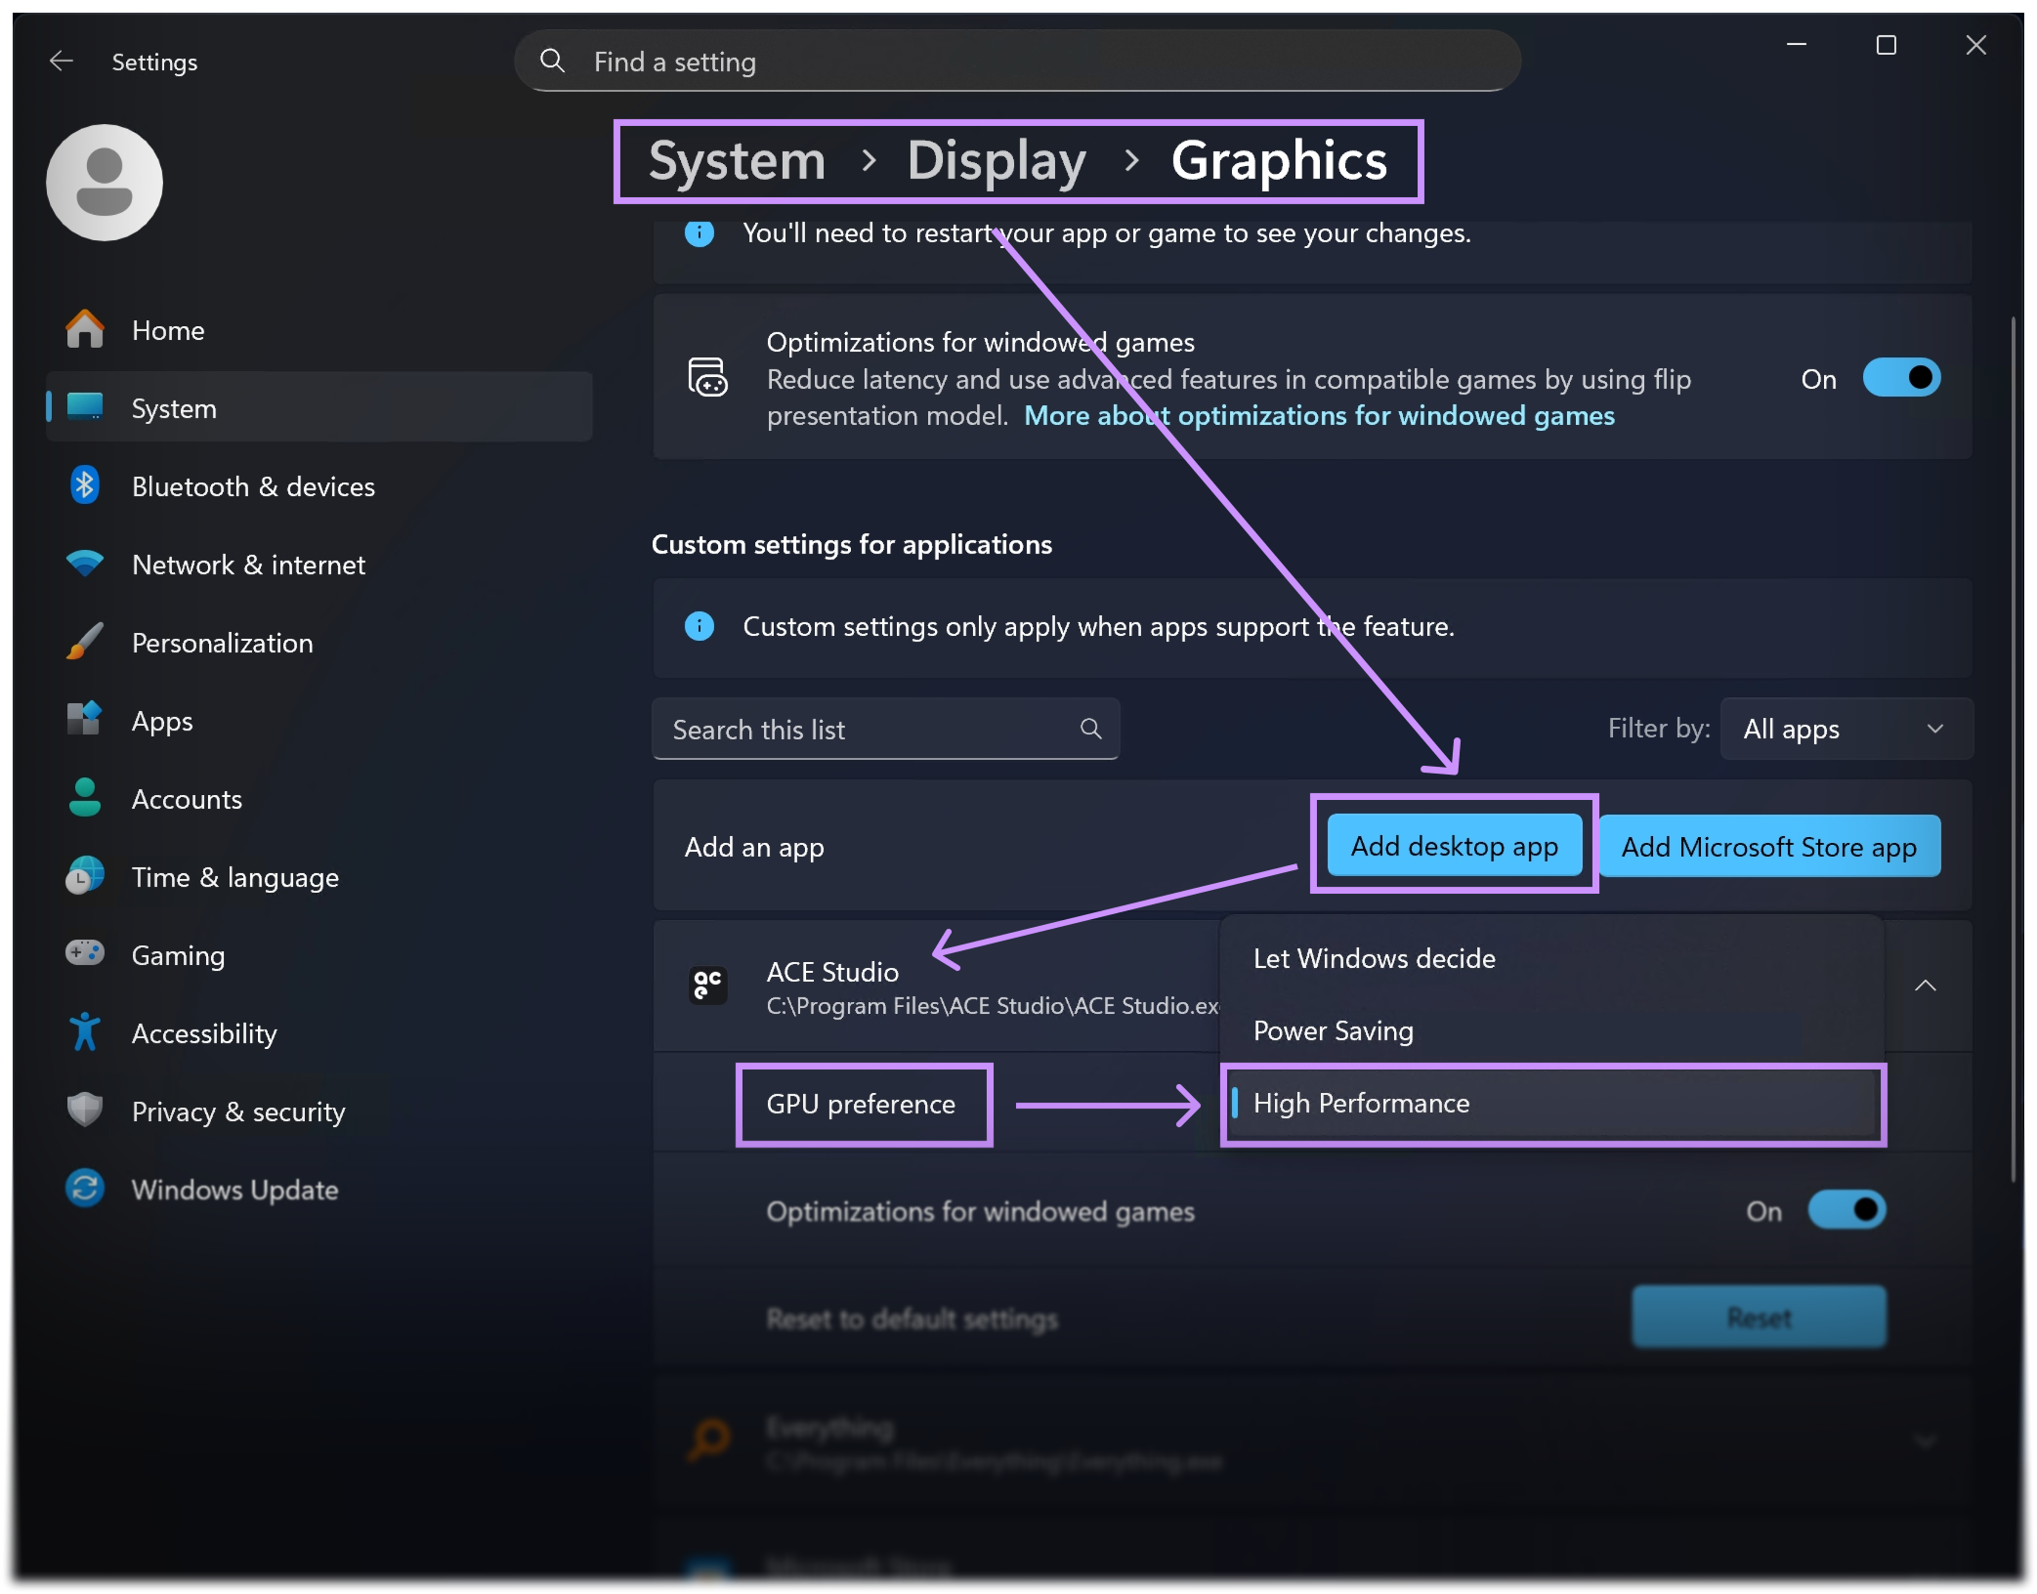Screen dimensions: 2037x1594
Task: Click Add Microsoft Store app button
Action: click(1768, 847)
